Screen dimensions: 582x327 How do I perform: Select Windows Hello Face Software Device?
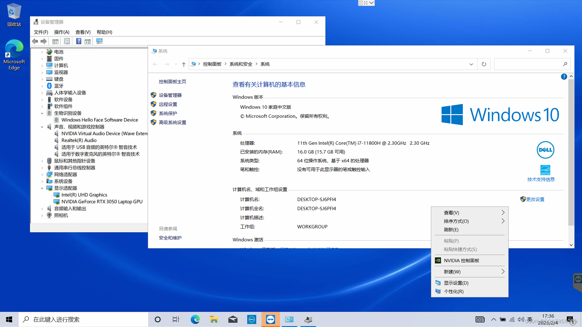tap(100, 120)
